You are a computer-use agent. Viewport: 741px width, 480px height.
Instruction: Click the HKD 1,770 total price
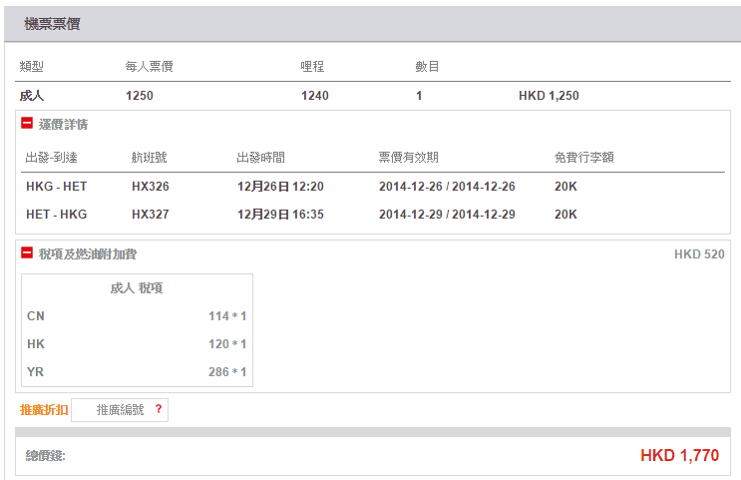click(679, 456)
